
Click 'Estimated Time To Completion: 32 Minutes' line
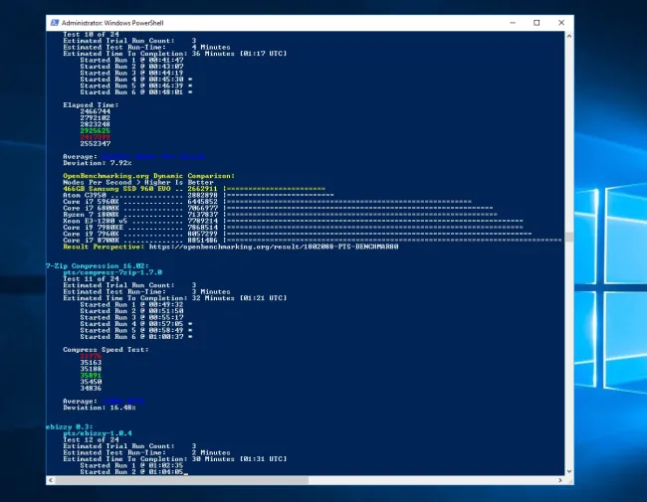(174, 298)
